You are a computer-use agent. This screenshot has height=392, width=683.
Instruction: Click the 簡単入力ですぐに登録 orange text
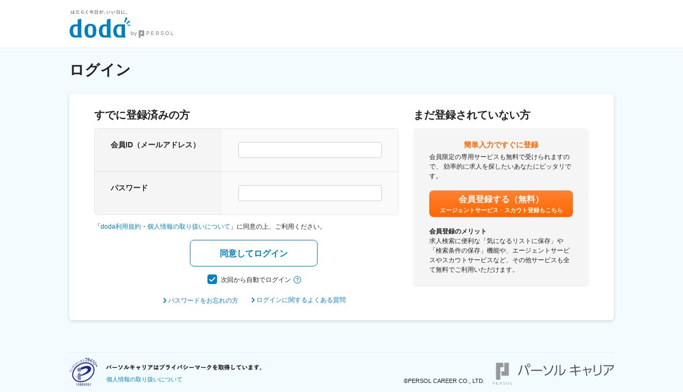(501, 145)
